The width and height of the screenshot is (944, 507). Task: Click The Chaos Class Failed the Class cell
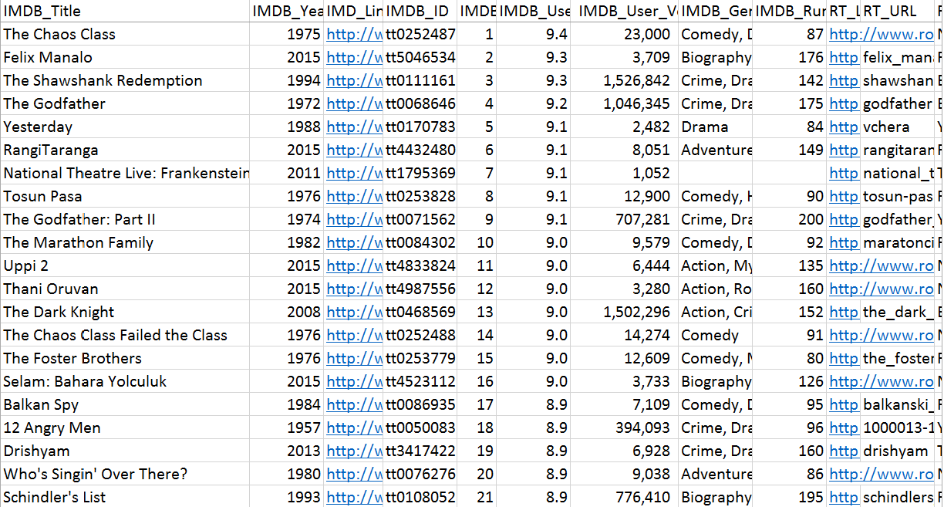pyautogui.click(x=126, y=335)
